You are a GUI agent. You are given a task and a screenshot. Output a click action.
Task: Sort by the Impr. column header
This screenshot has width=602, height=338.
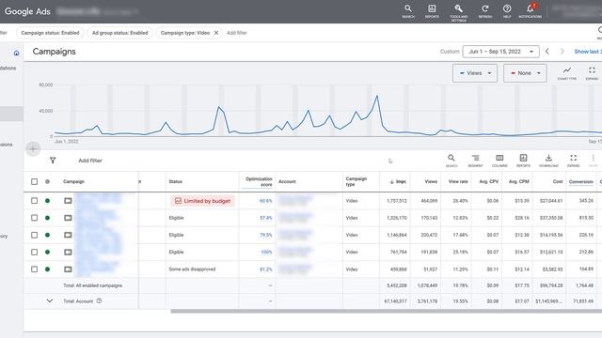click(x=398, y=181)
